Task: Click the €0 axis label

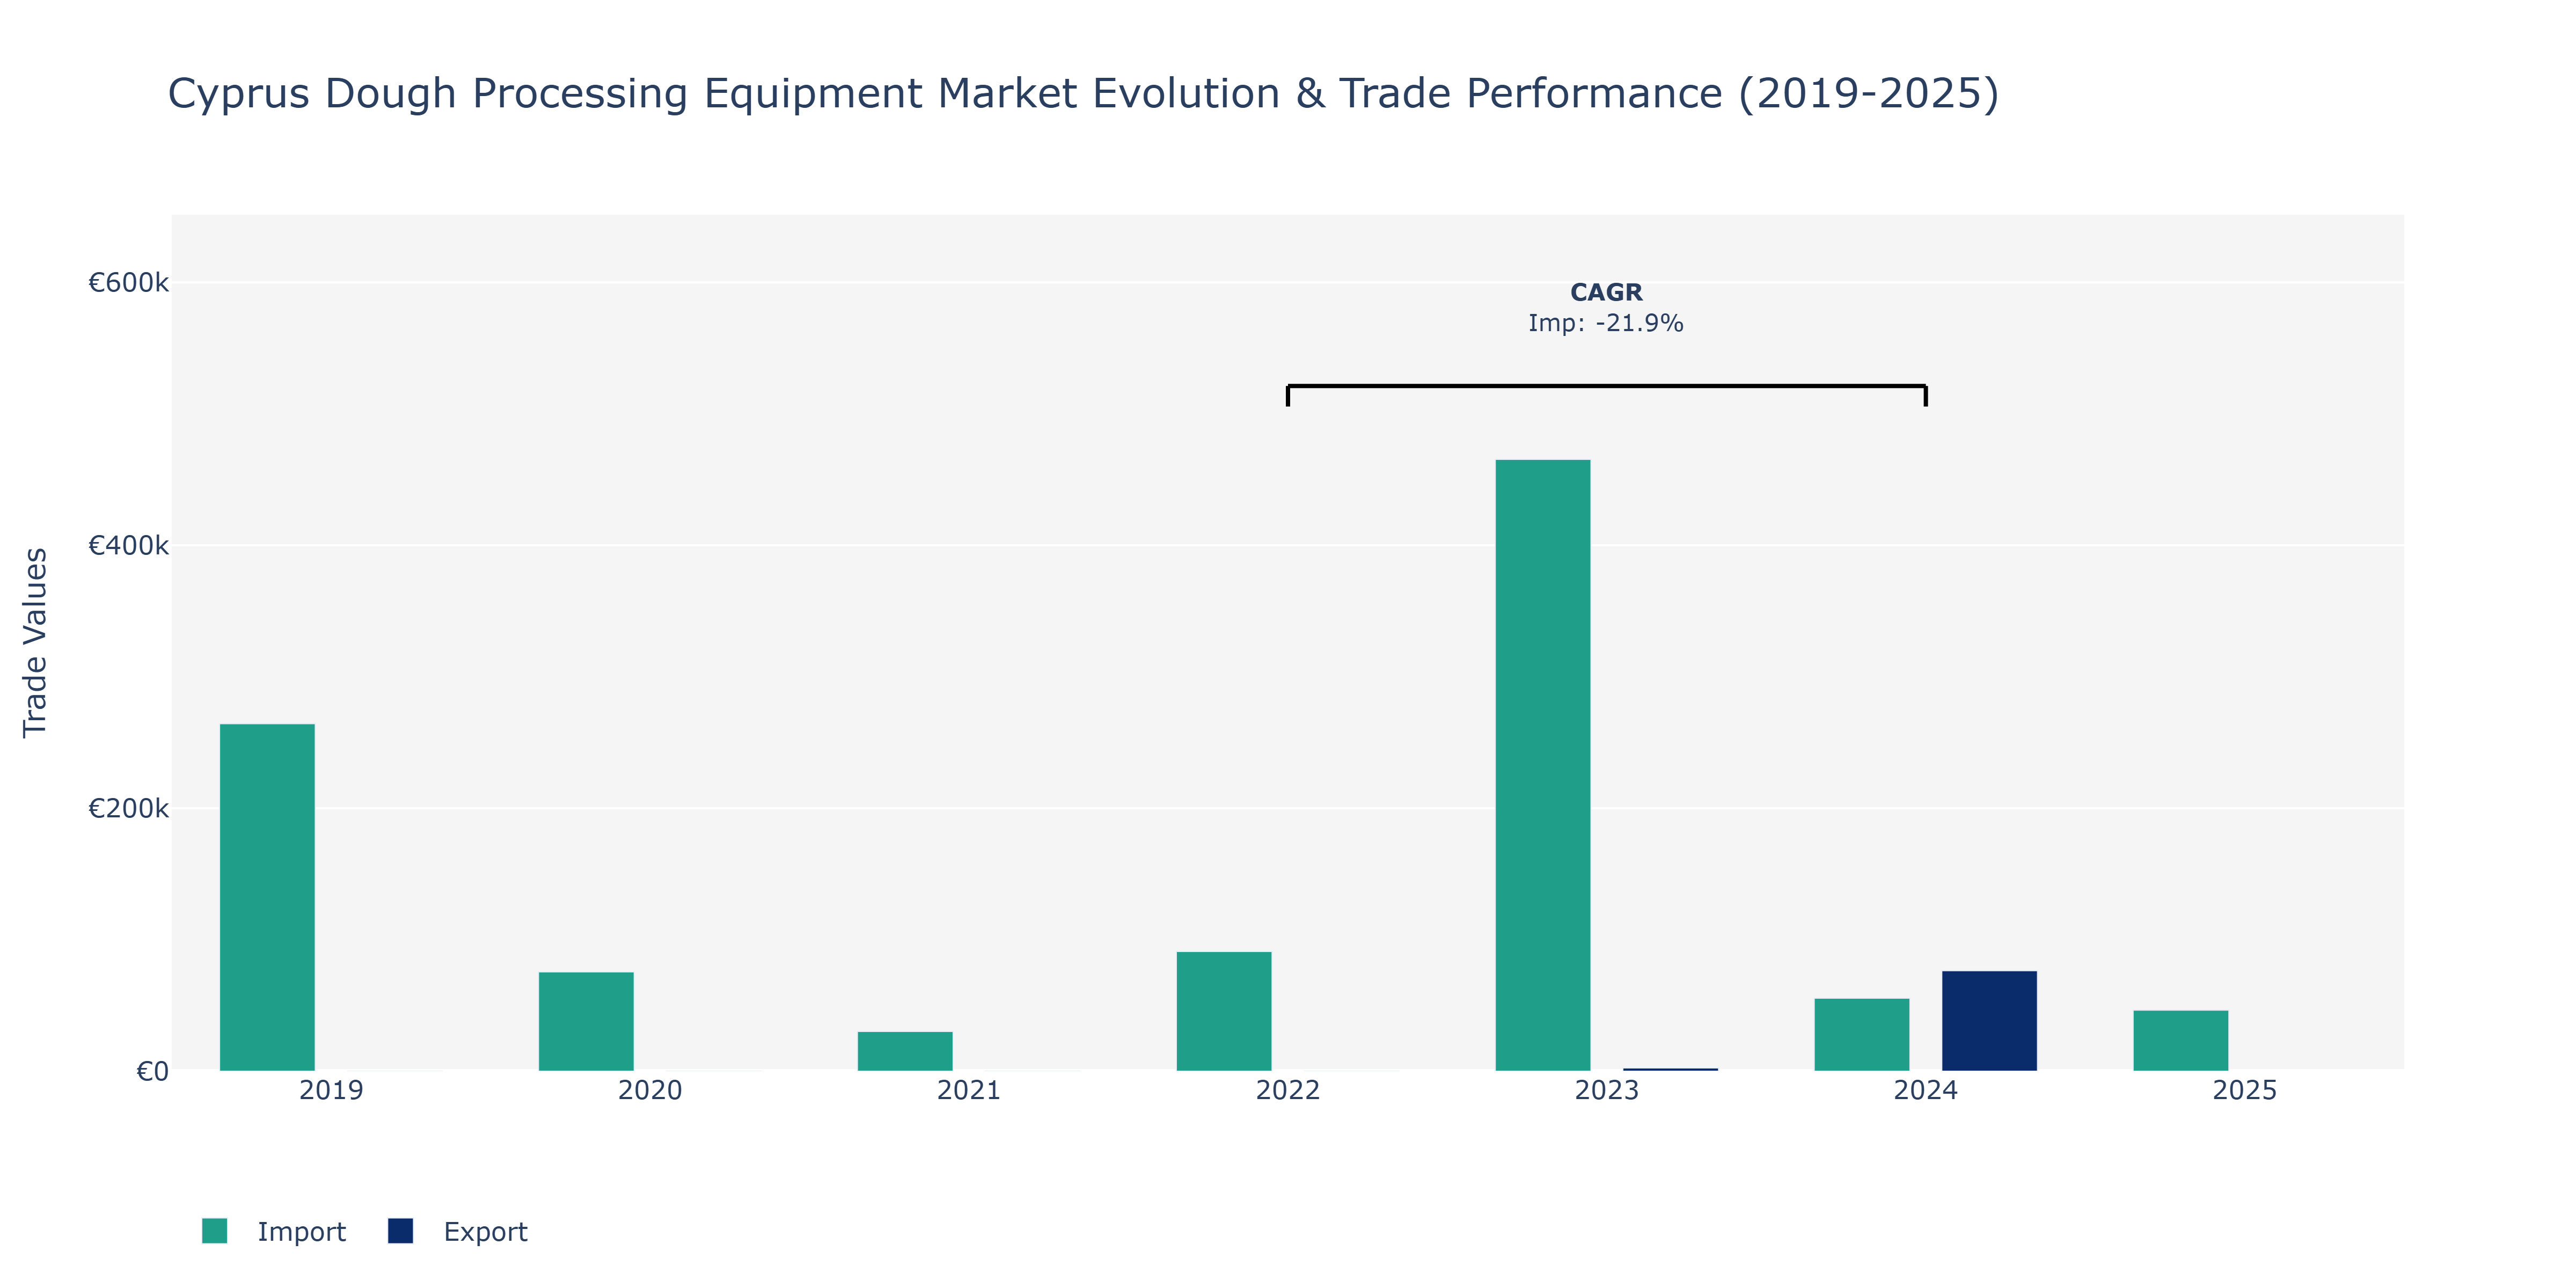Action: point(152,1072)
